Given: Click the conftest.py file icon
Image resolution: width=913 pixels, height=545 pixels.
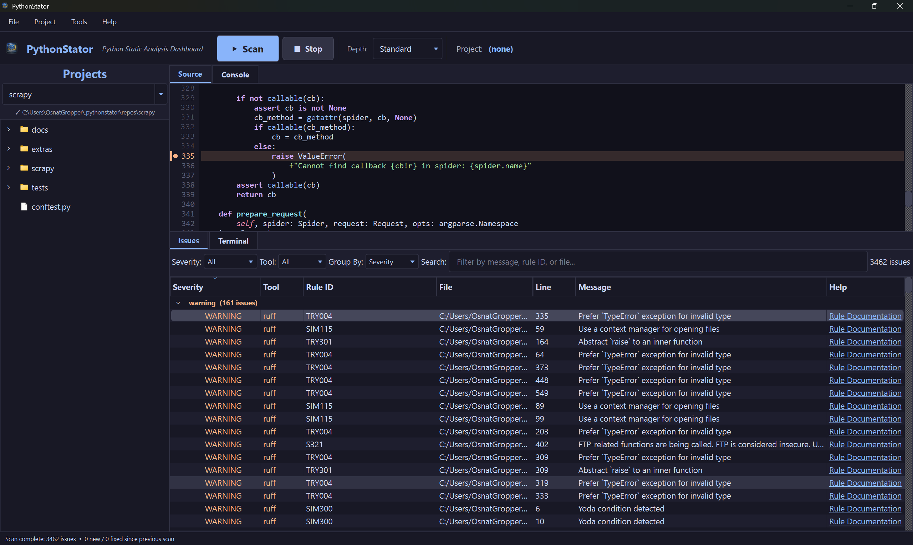Looking at the screenshot, I should [x=24, y=207].
